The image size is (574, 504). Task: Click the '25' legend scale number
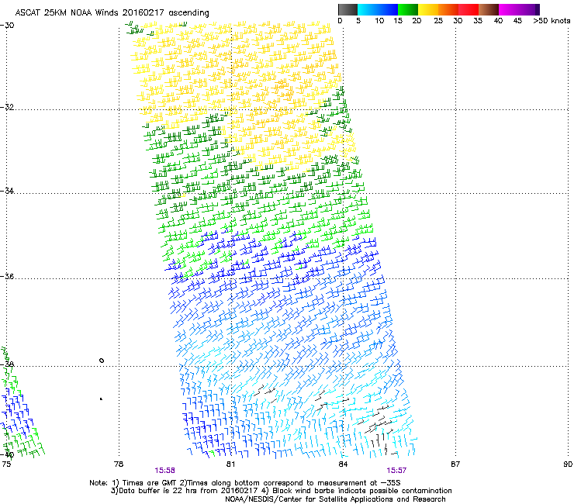[x=438, y=21]
